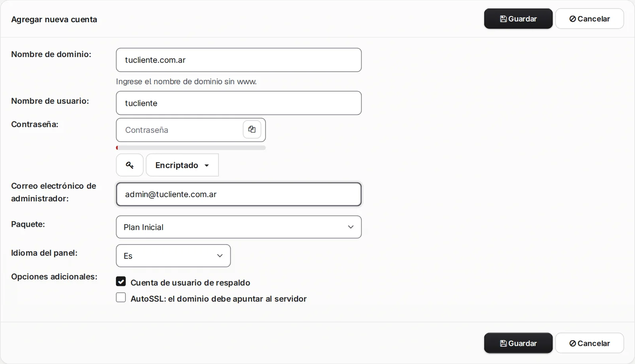Focus the Nombre de dominio field

point(239,60)
